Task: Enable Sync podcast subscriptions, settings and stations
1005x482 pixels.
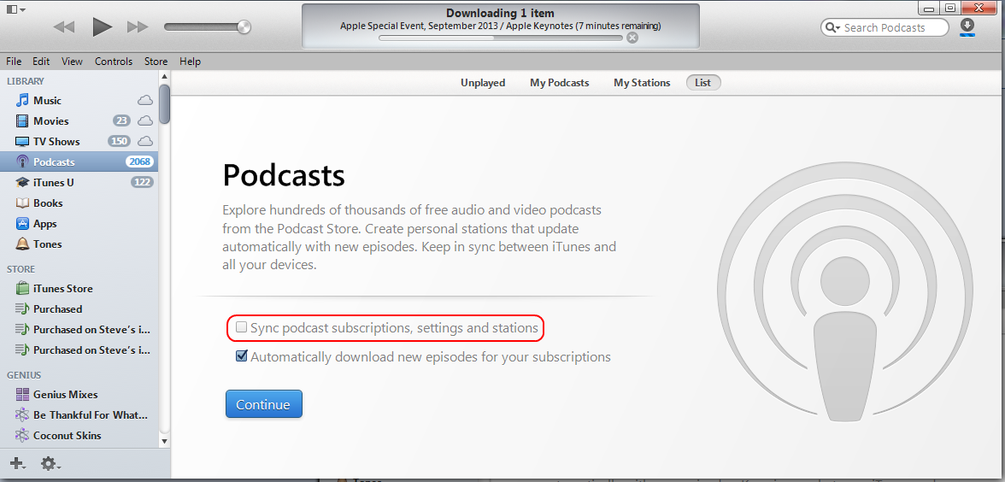Action: pos(241,327)
